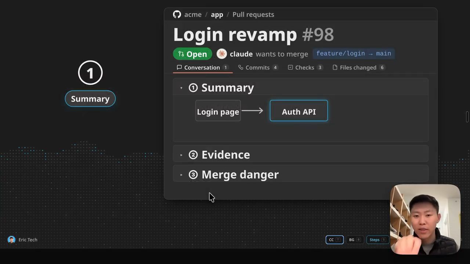Screen dimensions: 470x264
Task: Expand the Evidence section
Action: pos(181,155)
